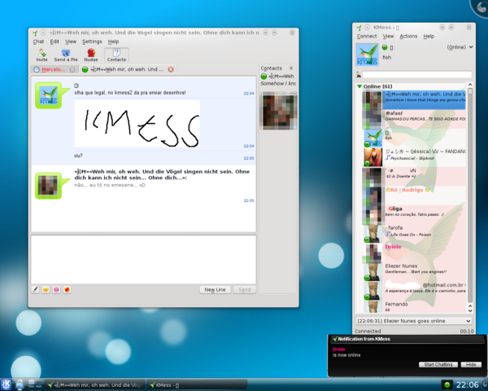The width and height of the screenshot is (488, 391).
Task: Send a Nudge to the contact
Action: [91, 55]
